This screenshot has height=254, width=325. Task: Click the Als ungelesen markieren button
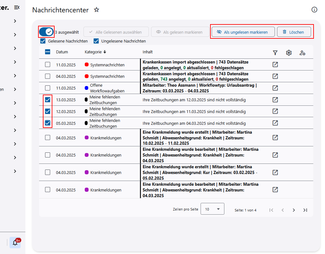243,32
